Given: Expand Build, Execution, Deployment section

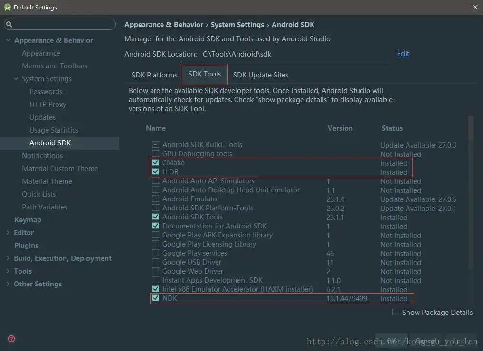Looking at the screenshot, I should (x=8, y=258).
